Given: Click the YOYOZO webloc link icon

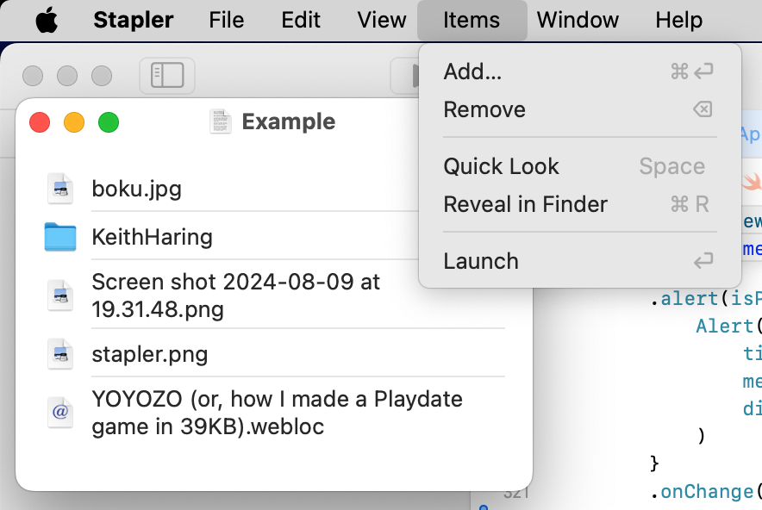Looking at the screenshot, I should click(x=60, y=413).
